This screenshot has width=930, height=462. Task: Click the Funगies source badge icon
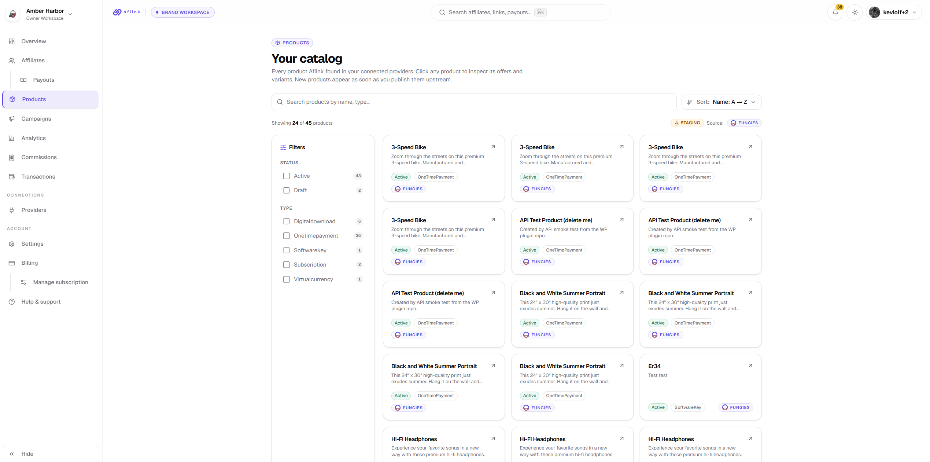[x=733, y=123]
